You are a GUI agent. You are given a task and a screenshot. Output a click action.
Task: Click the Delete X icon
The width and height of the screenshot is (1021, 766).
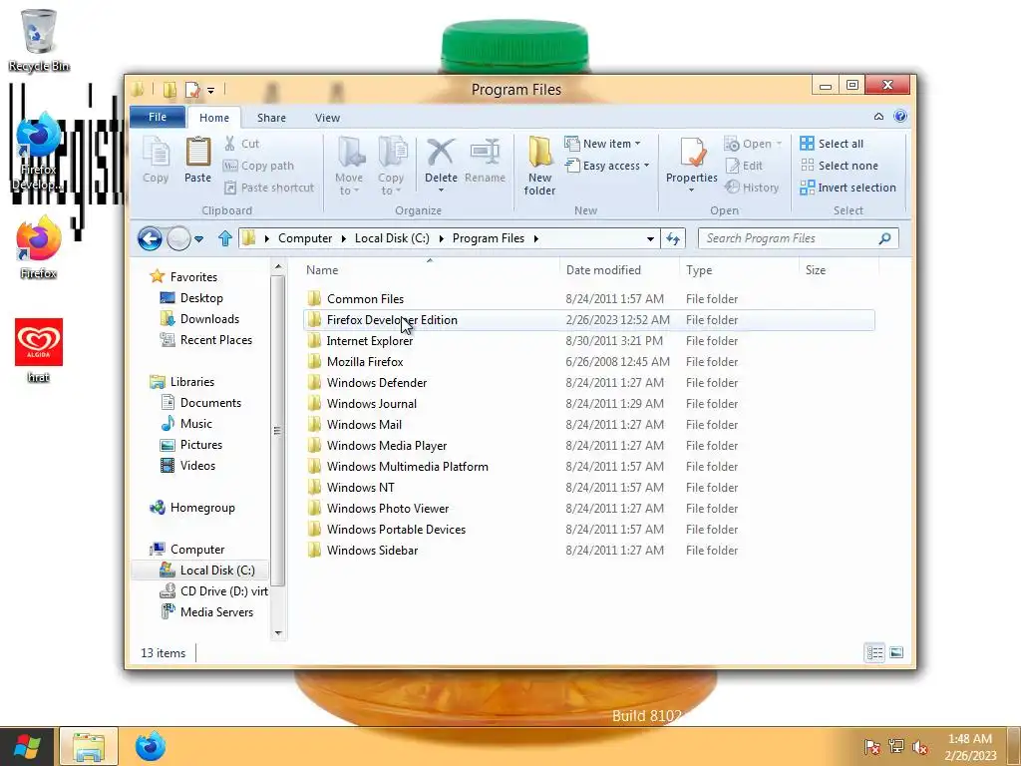[441, 153]
